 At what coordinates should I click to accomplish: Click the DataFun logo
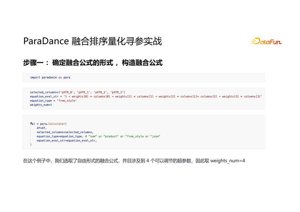pos(266,41)
